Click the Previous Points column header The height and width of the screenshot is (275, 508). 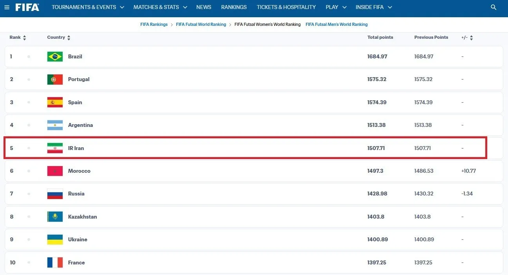point(431,37)
